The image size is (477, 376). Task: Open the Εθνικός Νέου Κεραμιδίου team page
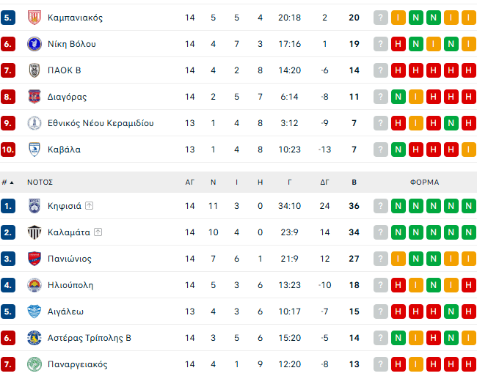coord(100,123)
